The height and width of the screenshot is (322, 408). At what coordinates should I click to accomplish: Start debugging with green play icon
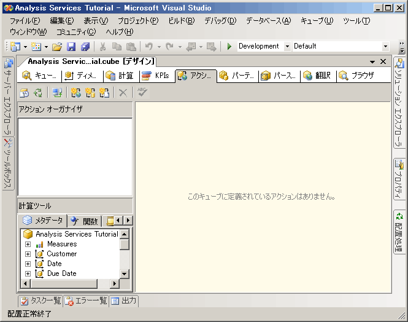point(229,47)
